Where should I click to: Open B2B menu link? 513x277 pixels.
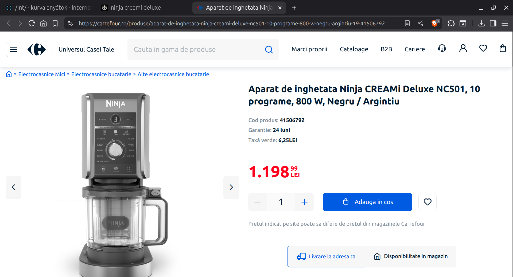pyautogui.click(x=386, y=49)
